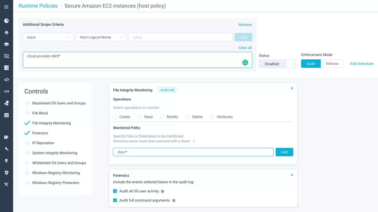Click the Add Scheduler link
This screenshot has height=212, width=378.
coord(361,64)
